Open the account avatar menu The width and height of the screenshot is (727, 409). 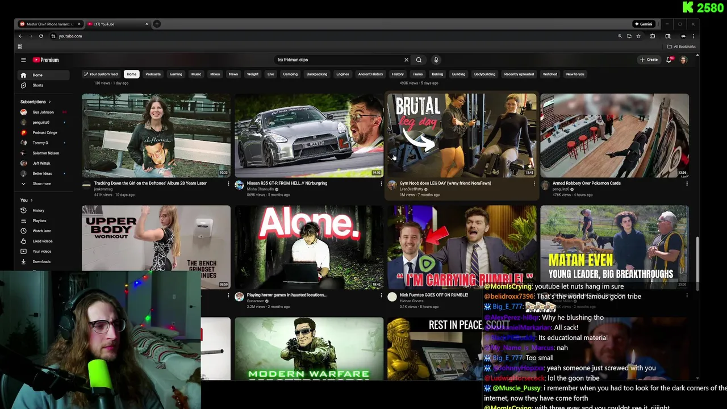tap(683, 60)
